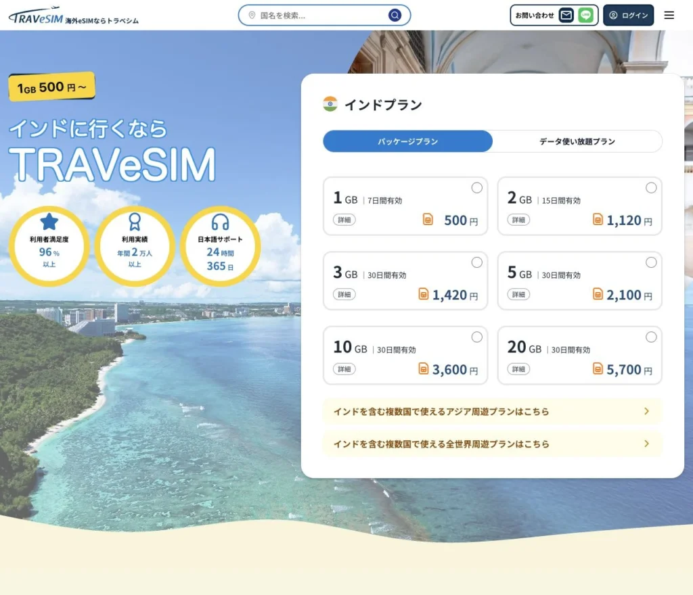Click the SIM icon beside 500円
Screen dimensions: 693x595
428,219
